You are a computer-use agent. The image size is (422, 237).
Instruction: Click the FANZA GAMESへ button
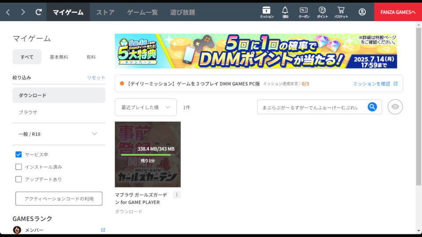coord(398,12)
